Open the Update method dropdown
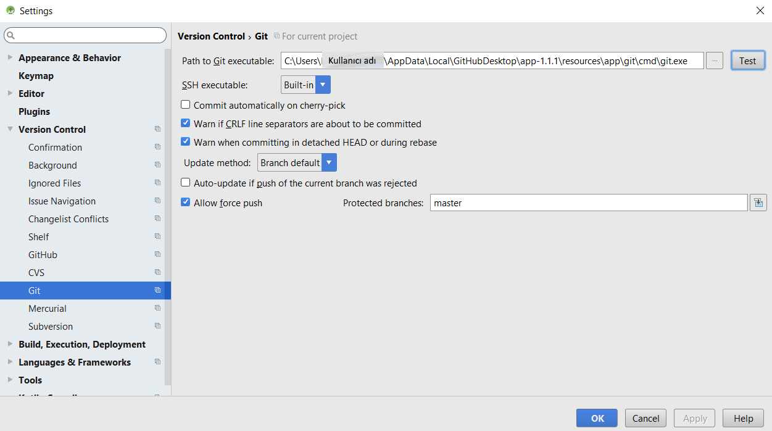This screenshot has width=772, height=431. [x=329, y=162]
